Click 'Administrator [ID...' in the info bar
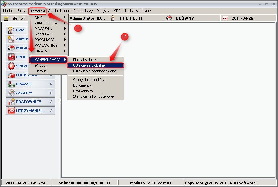Viewport: 278px width, 187px height. (87, 18)
